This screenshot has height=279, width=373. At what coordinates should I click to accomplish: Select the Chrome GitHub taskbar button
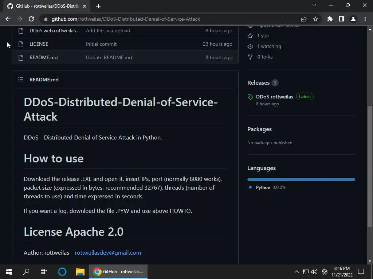coord(118,272)
